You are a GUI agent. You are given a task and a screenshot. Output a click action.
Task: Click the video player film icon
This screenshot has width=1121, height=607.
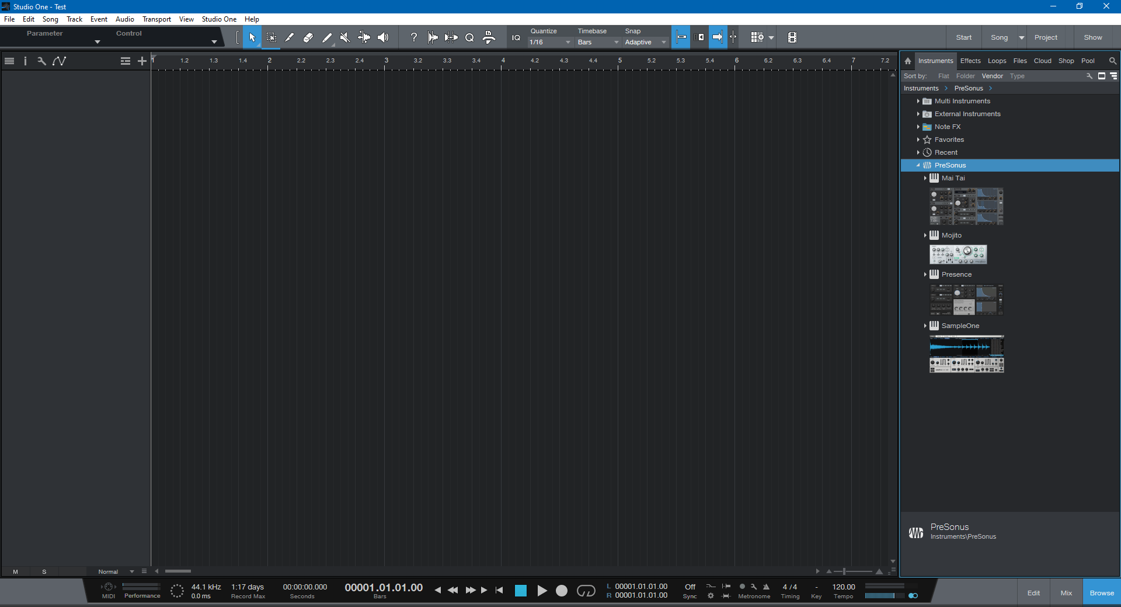point(792,37)
